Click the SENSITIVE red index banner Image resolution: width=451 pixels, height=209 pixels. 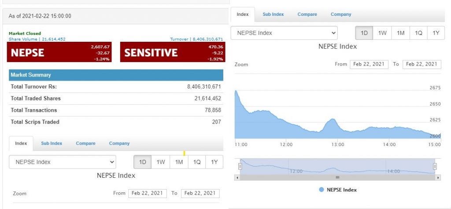point(173,52)
